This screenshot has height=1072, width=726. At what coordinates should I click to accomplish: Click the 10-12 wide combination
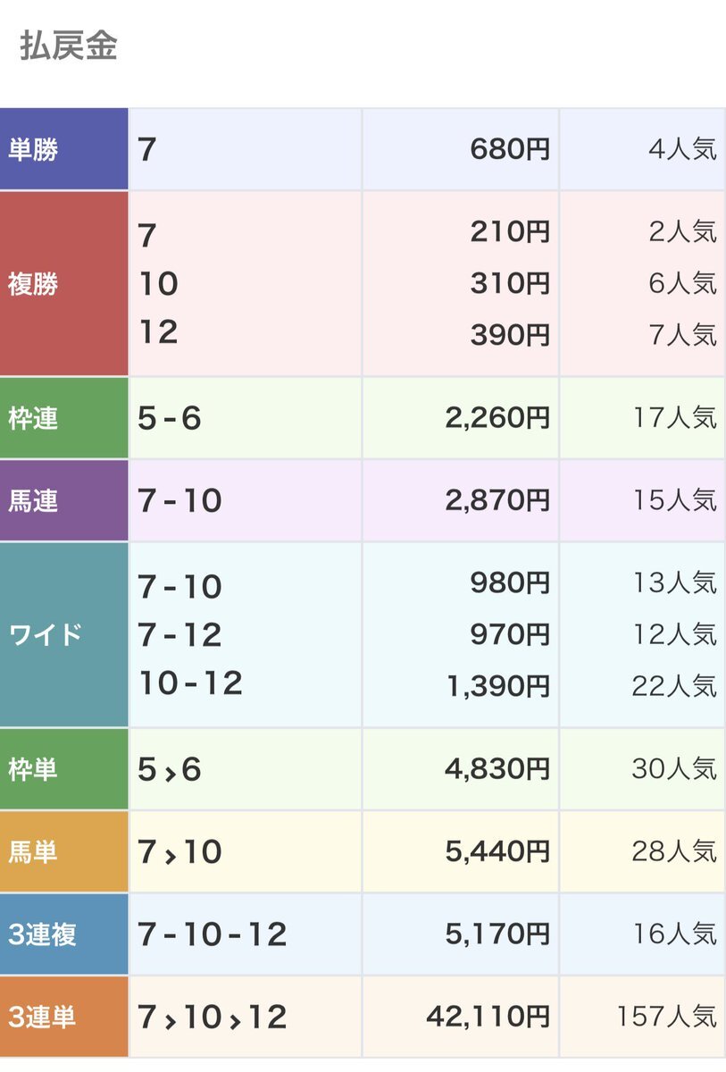coord(190,683)
